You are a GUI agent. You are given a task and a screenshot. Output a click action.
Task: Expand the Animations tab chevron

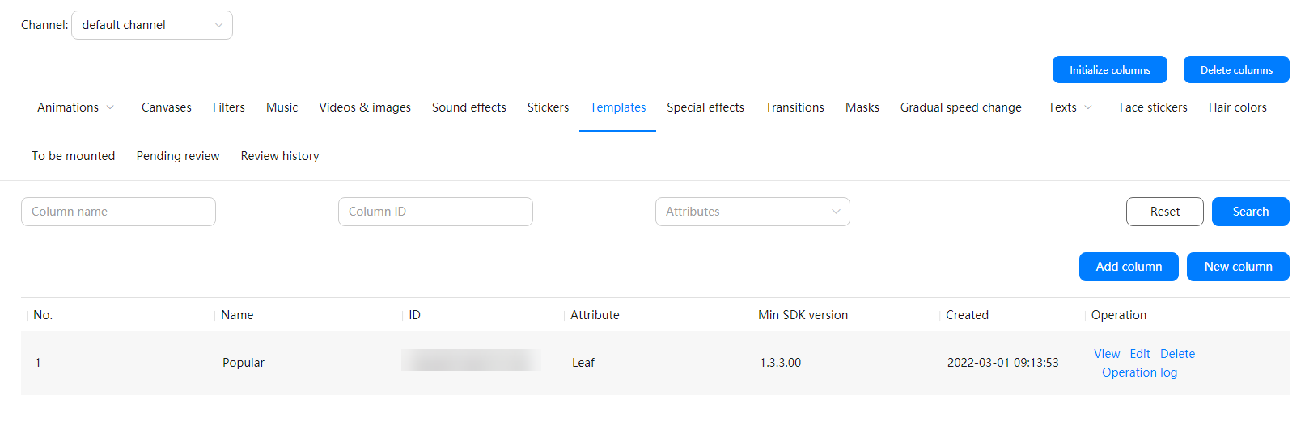pyautogui.click(x=110, y=107)
